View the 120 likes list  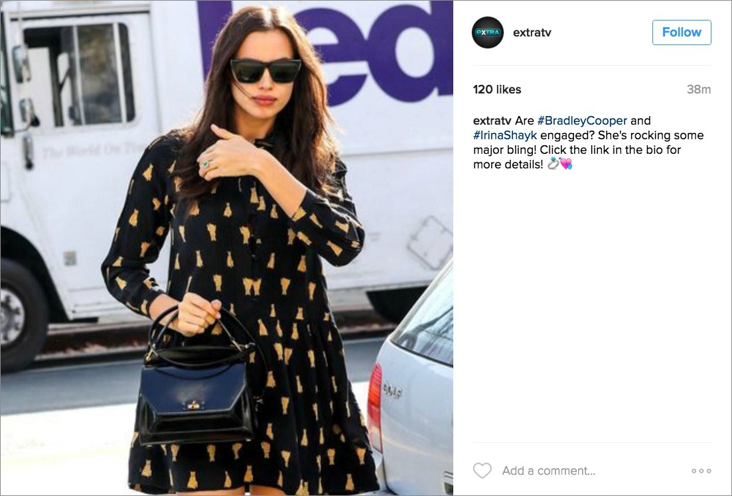pos(497,89)
